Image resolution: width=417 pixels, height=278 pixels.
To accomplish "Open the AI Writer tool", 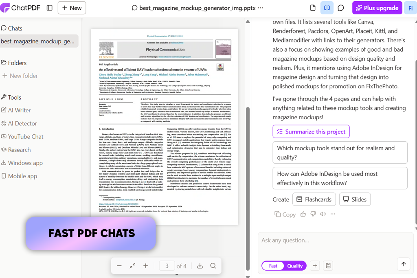I will tap(16, 110).
